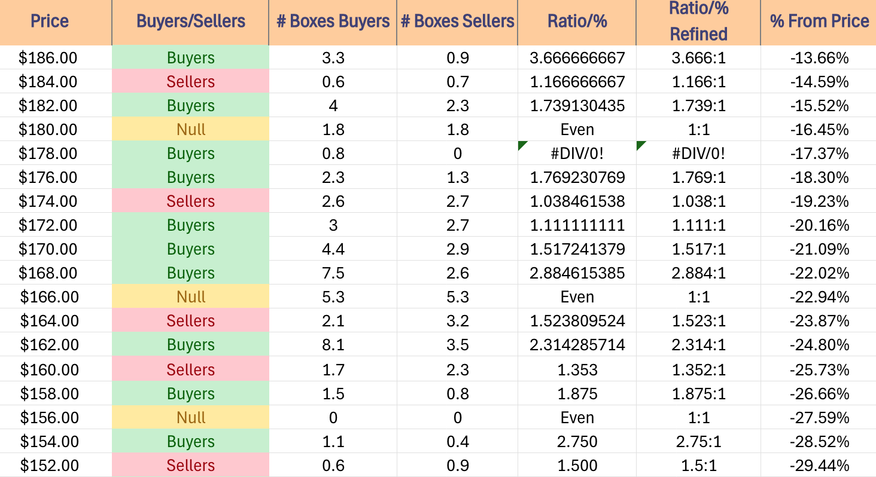Click the 1.739130435 ratio cell

coord(577,106)
